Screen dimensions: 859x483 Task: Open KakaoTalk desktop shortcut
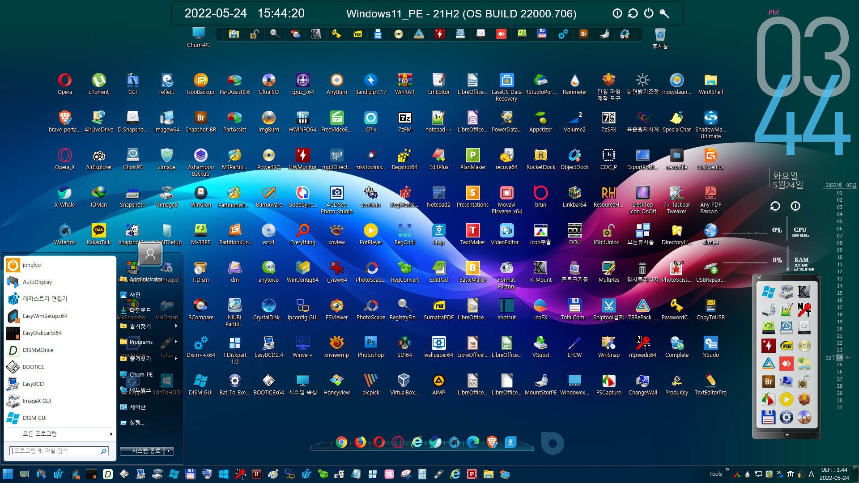point(98,234)
